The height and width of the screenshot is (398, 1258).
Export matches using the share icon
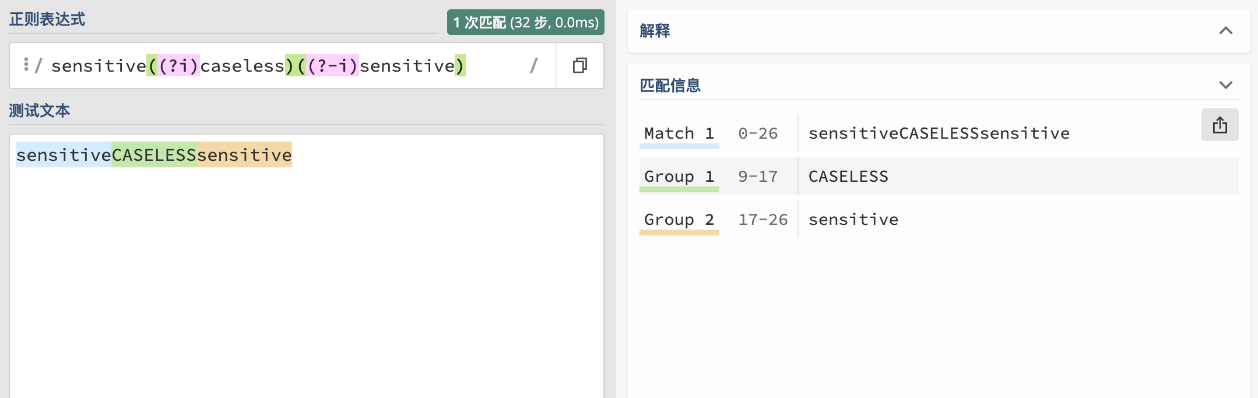pyautogui.click(x=1220, y=125)
